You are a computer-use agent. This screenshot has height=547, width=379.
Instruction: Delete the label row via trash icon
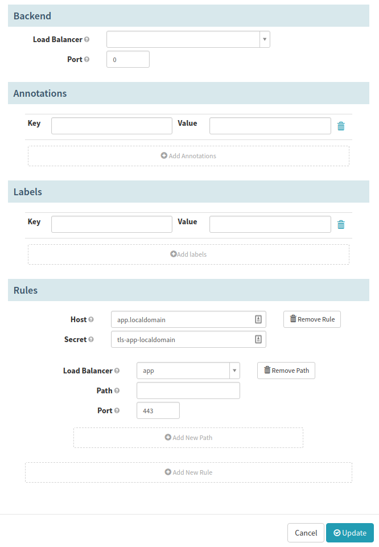coord(341,224)
